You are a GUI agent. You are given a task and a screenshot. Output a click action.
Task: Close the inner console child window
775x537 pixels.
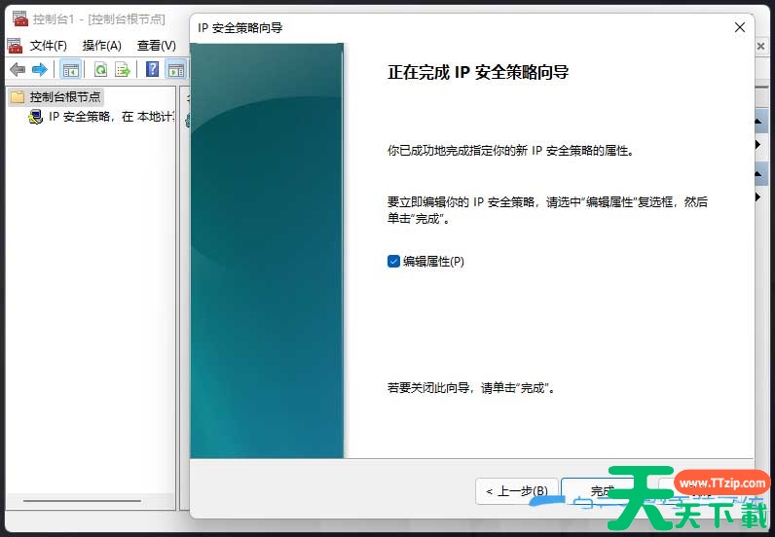click(x=760, y=46)
